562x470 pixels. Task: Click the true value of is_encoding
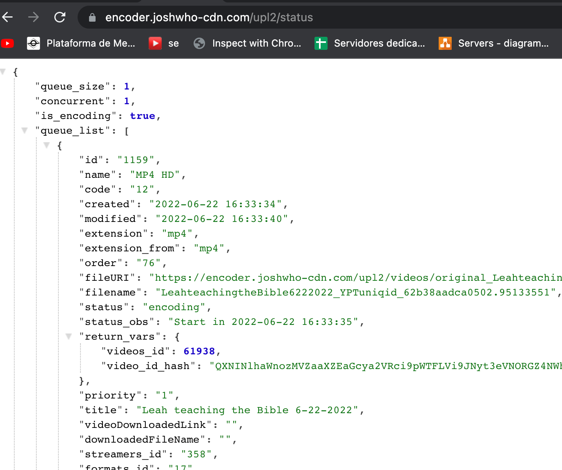tap(142, 116)
